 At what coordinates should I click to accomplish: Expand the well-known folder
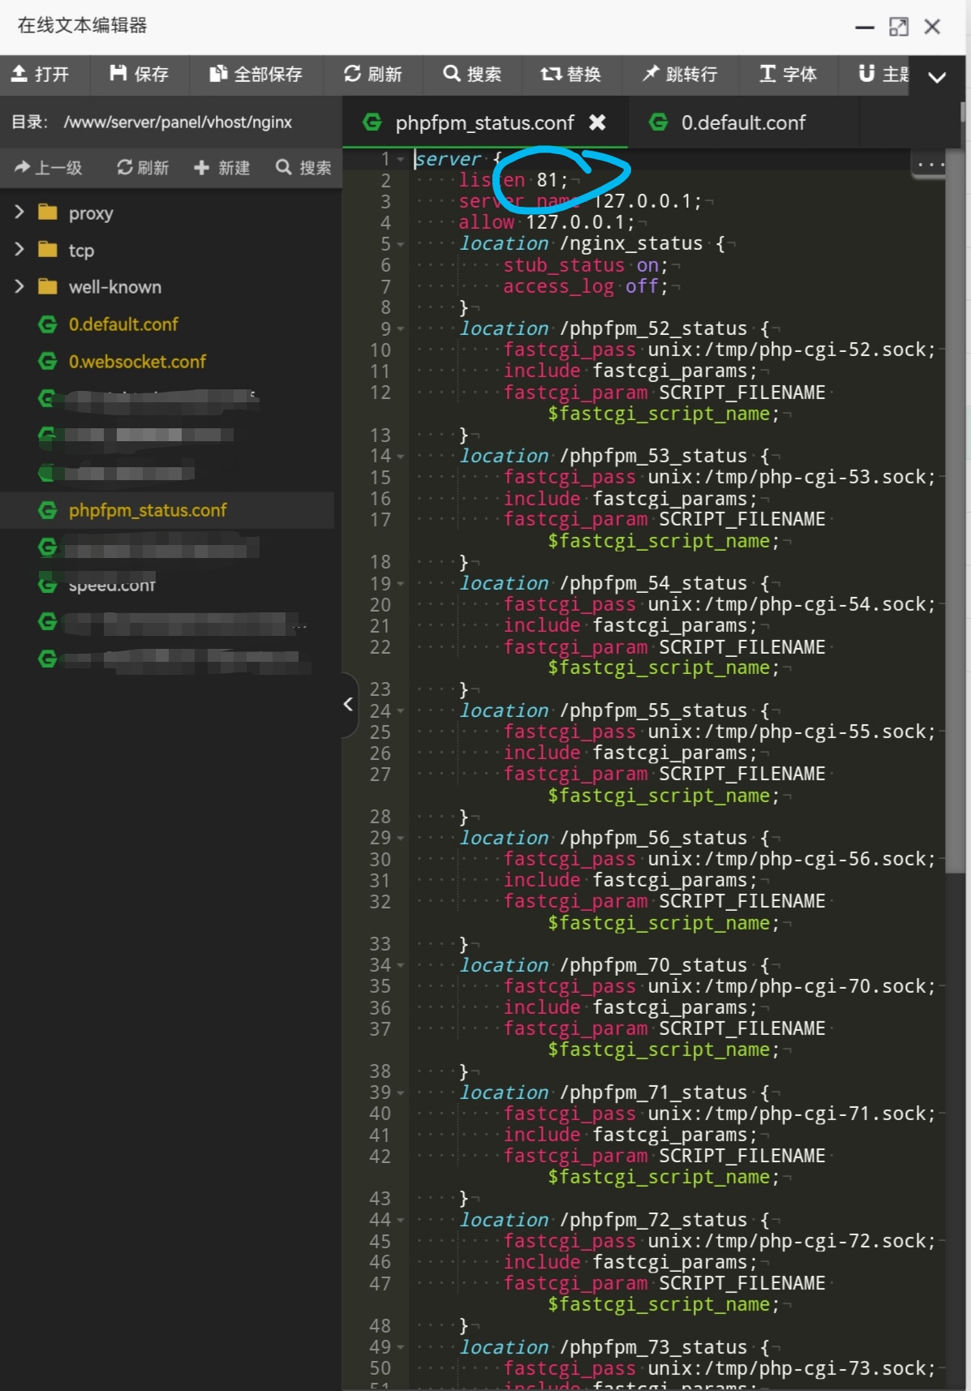click(x=19, y=286)
